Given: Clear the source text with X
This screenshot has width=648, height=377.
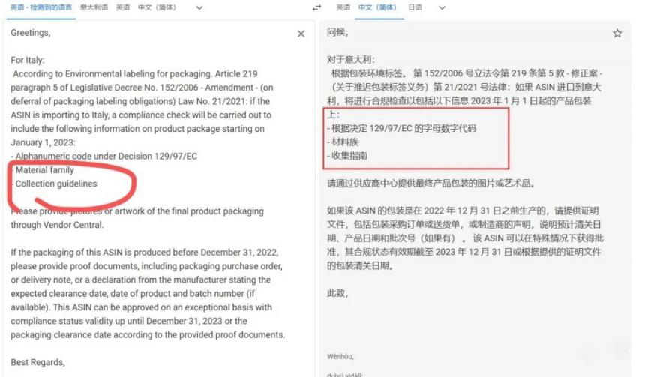Looking at the screenshot, I should [301, 34].
